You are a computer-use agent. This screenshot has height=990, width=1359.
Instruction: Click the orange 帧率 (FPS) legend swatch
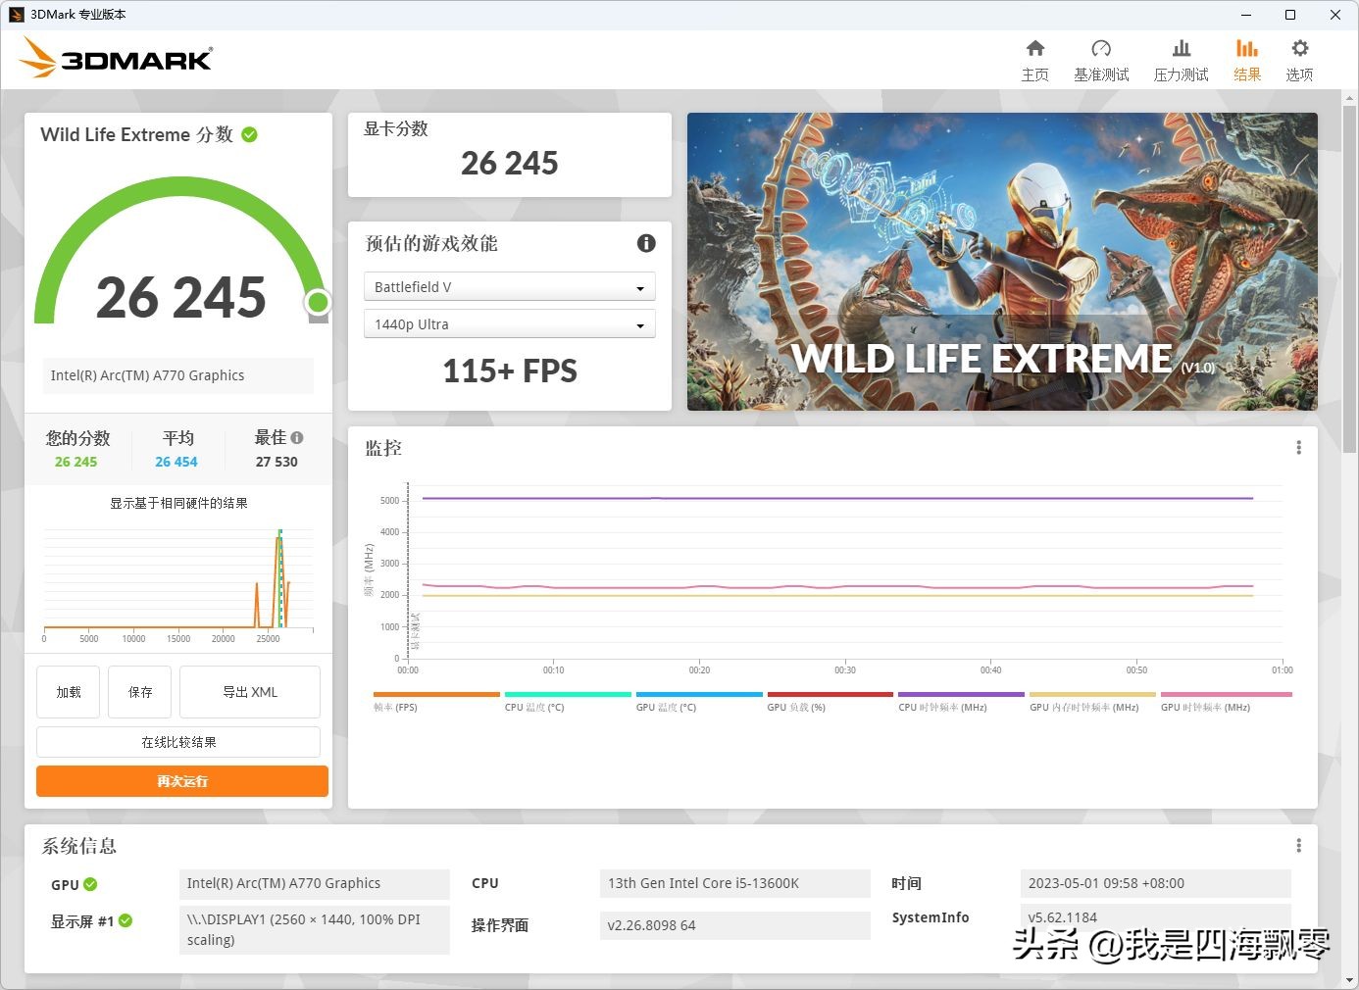coord(435,693)
